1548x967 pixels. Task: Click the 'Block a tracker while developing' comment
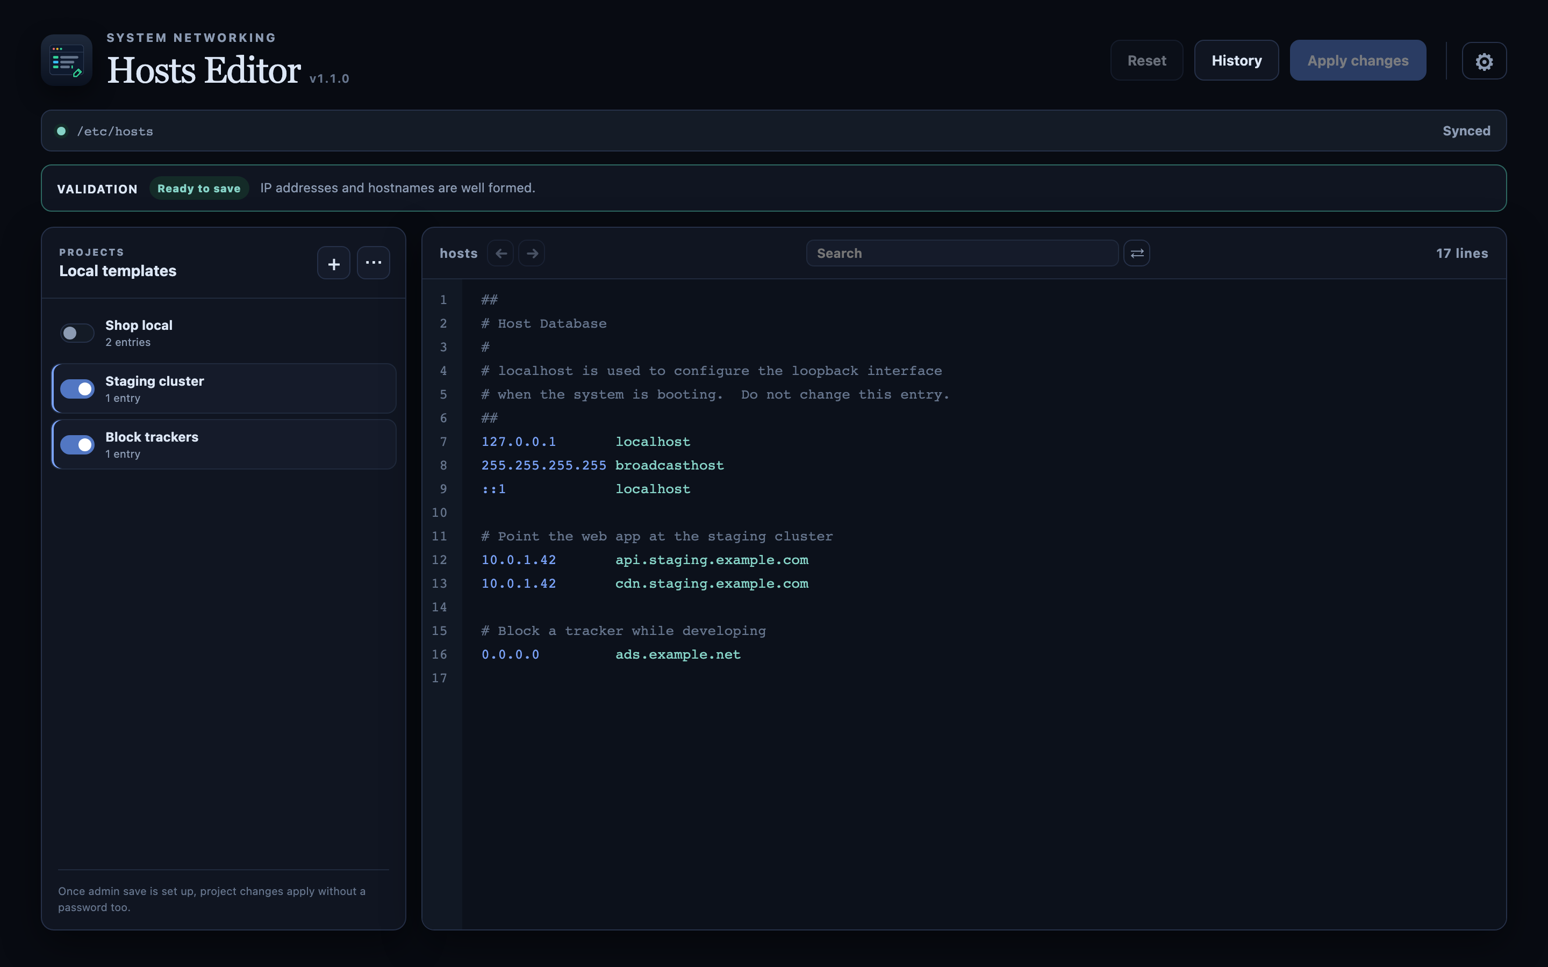623,631
